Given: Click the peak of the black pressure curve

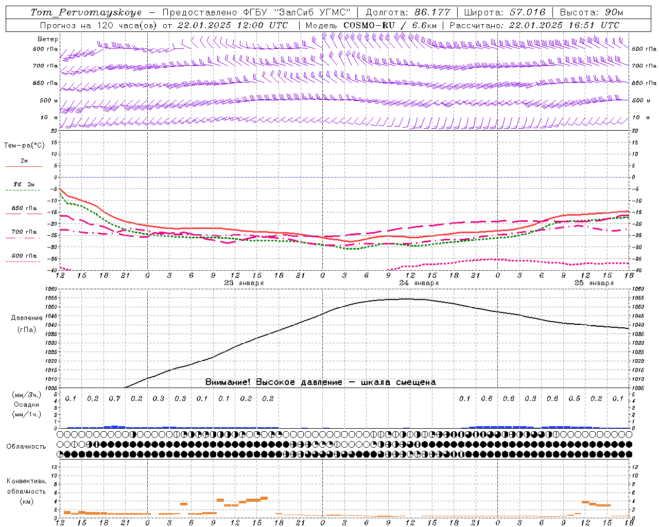Looking at the screenshot, I should click(407, 298).
